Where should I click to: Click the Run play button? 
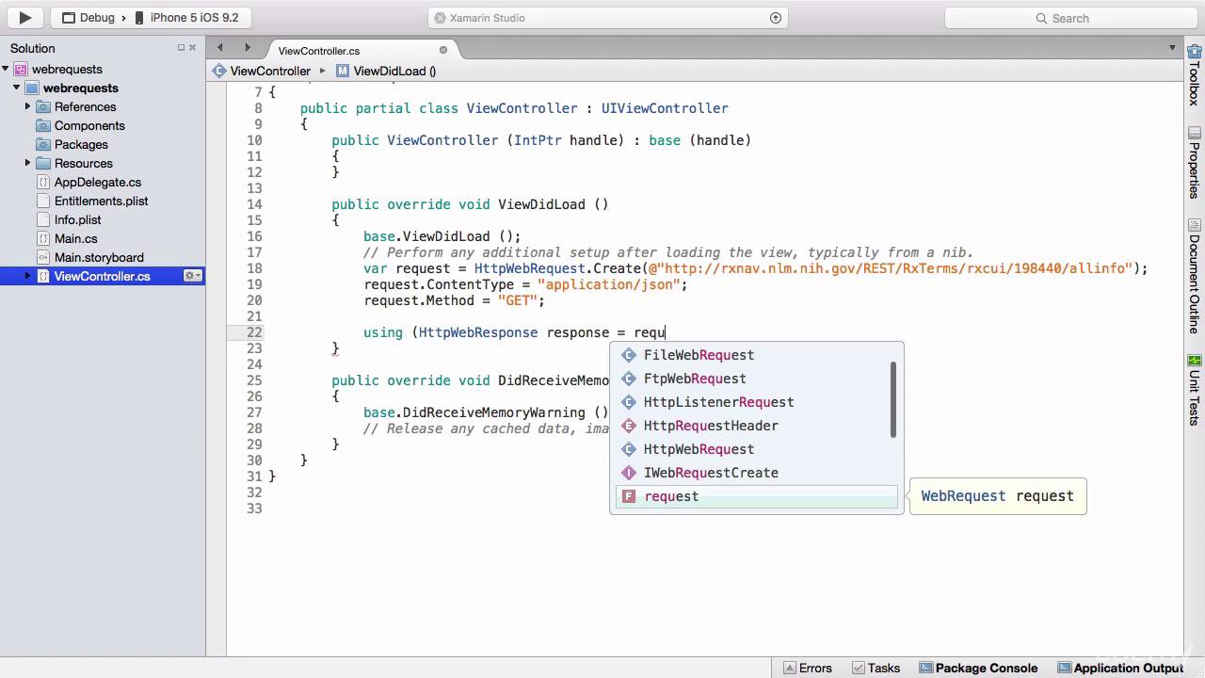[25, 17]
